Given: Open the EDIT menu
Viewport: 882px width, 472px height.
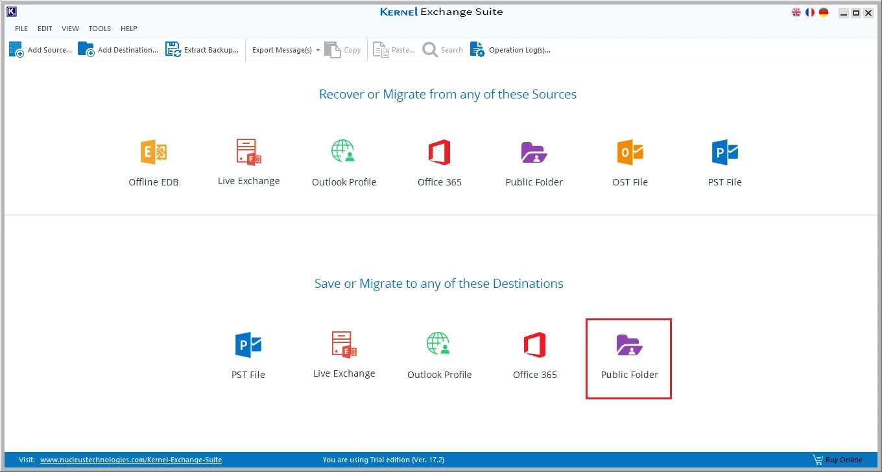Looking at the screenshot, I should 45,29.
